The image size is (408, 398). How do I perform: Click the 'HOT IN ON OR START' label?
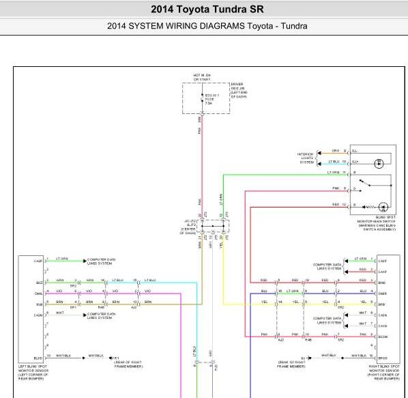pyautogui.click(x=202, y=77)
